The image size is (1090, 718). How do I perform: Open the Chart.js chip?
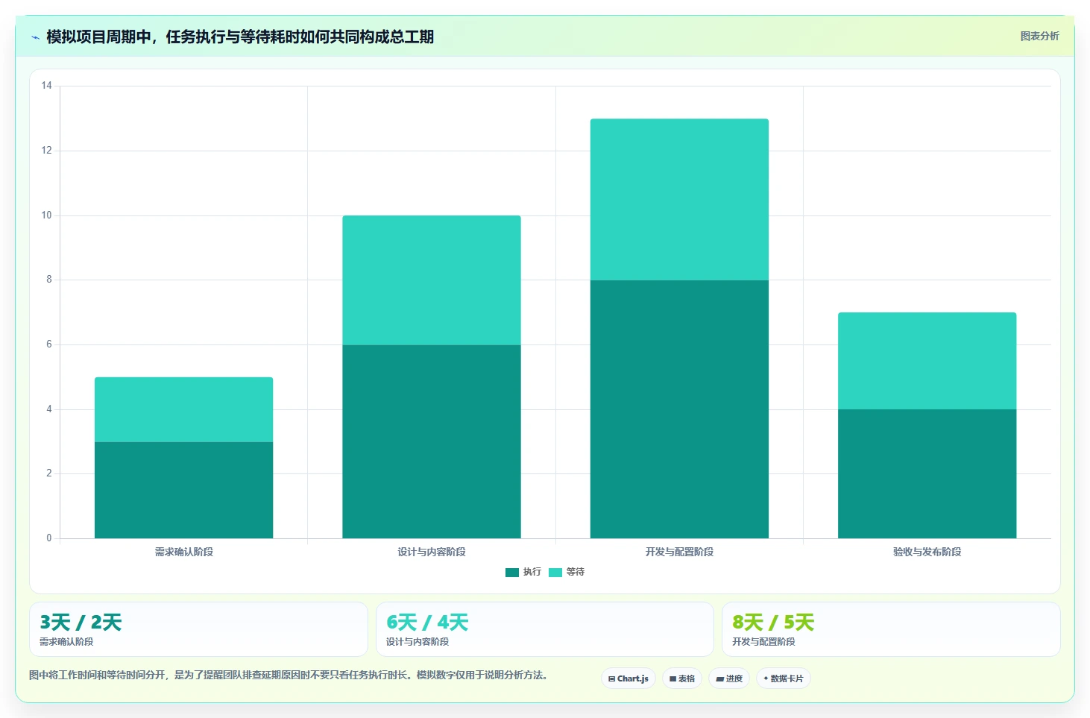click(629, 678)
